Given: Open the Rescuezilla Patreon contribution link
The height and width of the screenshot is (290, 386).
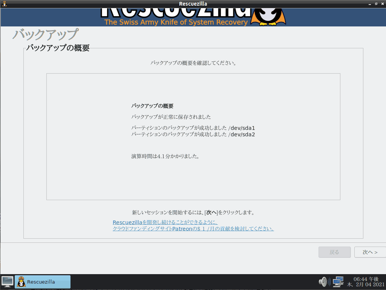Looking at the screenshot, I should [x=193, y=225].
